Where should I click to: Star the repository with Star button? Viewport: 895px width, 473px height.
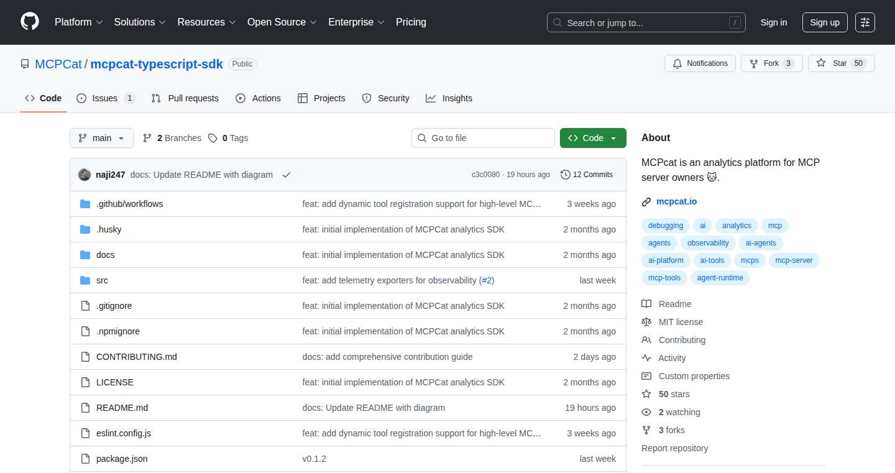842,63
